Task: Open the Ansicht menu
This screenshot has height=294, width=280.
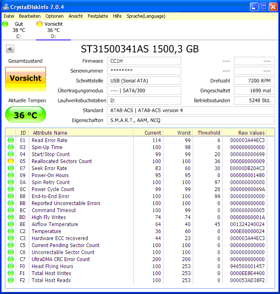Action: [x=76, y=16]
